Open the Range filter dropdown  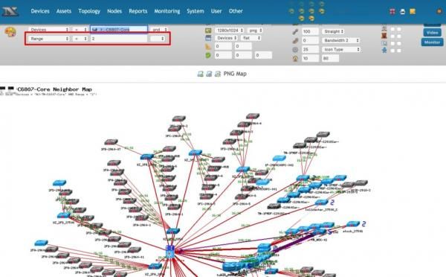48,39
